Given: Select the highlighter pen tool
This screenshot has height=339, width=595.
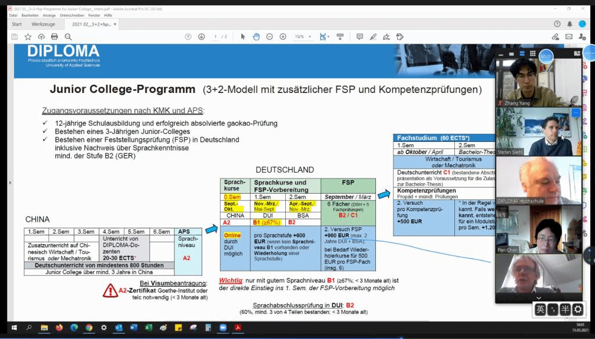Looking at the screenshot, I should coord(373,37).
